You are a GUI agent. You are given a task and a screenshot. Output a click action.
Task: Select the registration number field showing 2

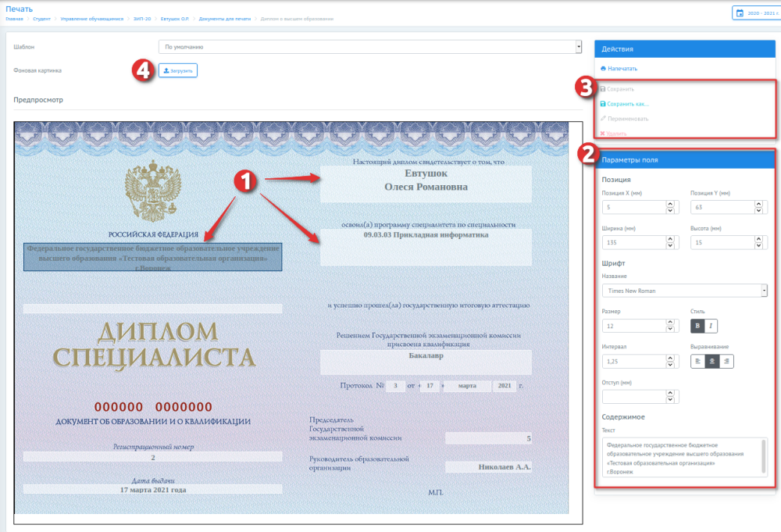pos(153,457)
